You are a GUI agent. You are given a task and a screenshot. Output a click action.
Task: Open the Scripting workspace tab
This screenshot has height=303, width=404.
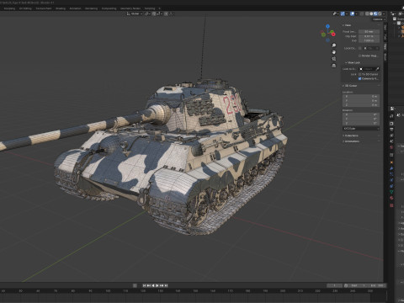point(150,8)
